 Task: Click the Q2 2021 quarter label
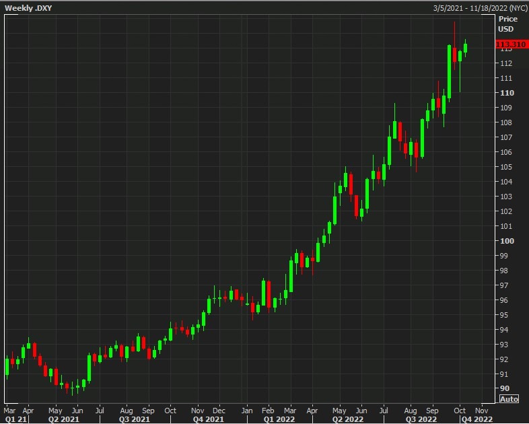tap(64, 419)
